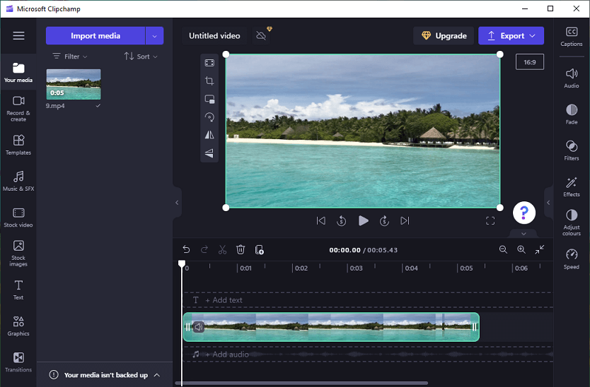Select the video clip on the timeline
Image resolution: width=590 pixels, height=387 pixels.
[331, 327]
